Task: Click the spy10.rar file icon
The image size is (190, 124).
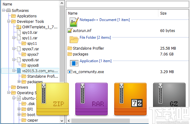Action: (19, 32)
